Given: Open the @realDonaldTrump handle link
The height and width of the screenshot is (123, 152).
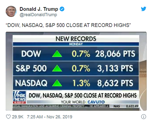Looking at the screenshot, I should pyautogui.click(x=38, y=15).
